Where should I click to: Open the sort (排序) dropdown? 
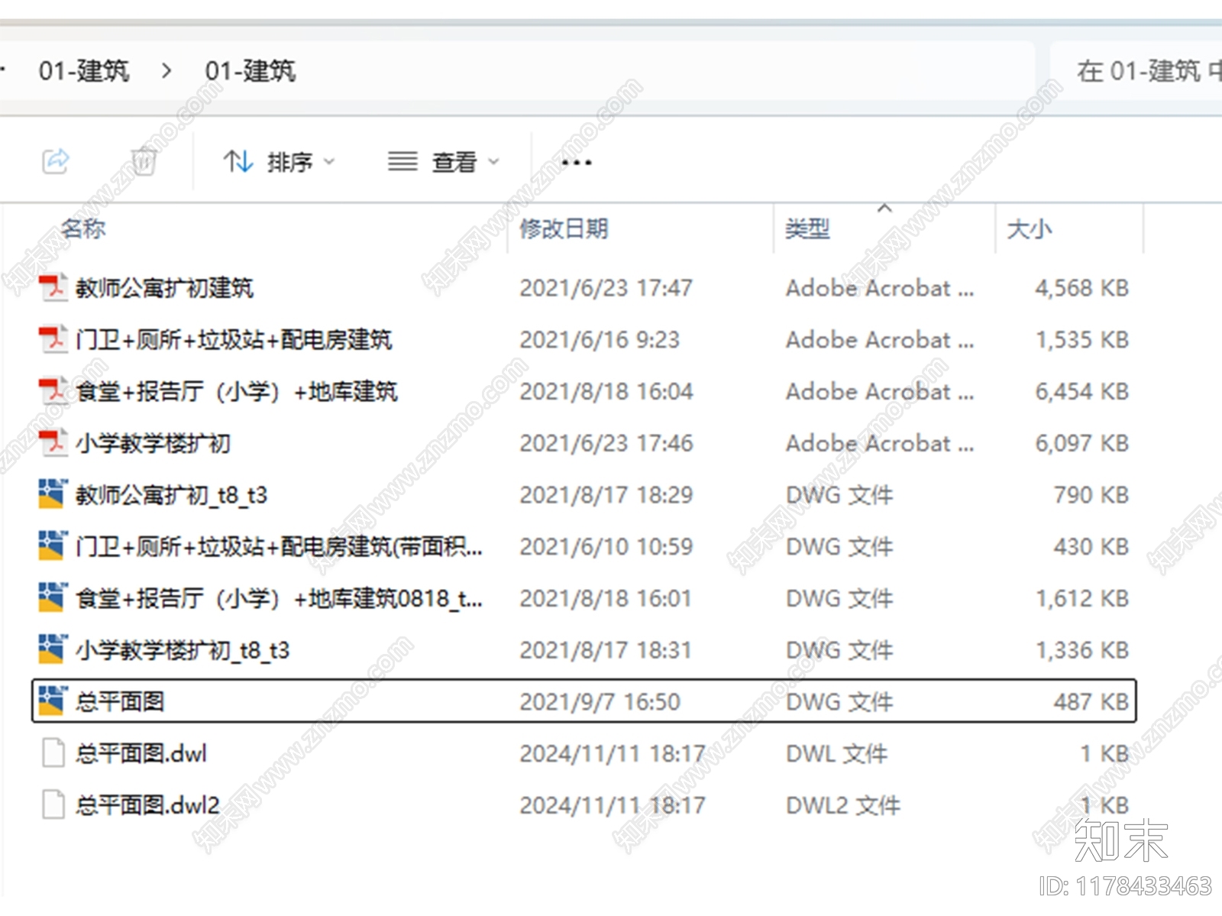tap(279, 162)
